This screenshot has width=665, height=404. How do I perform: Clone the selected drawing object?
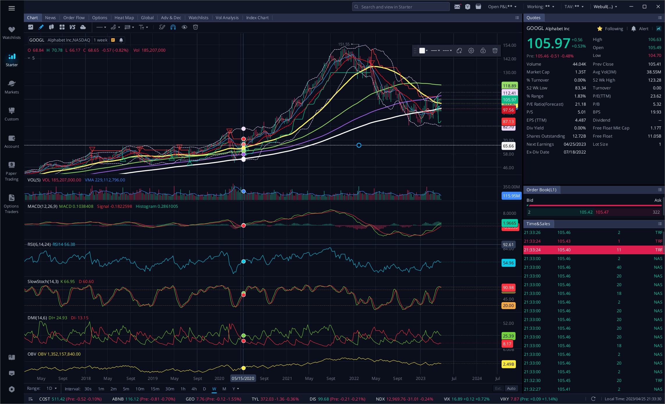(x=459, y=51)
